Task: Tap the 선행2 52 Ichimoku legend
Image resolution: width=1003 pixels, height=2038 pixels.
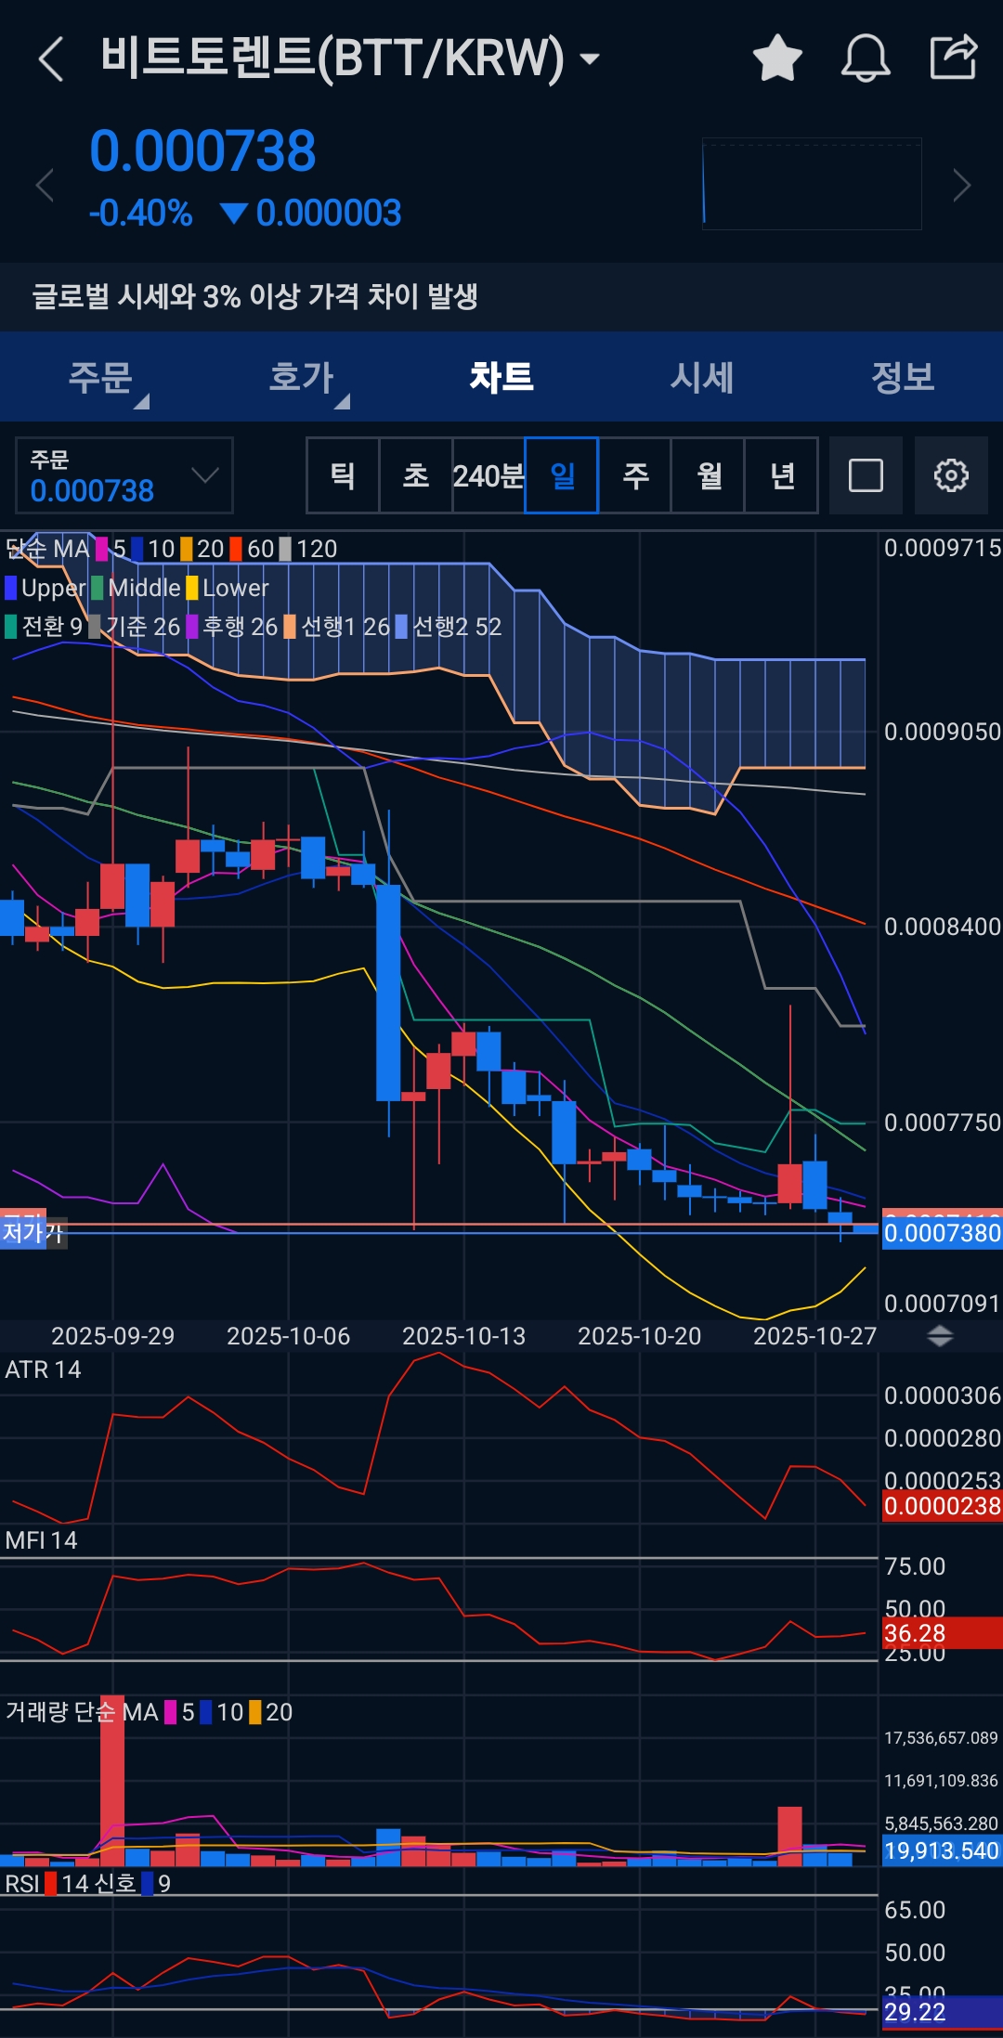Action: (449, 627)
